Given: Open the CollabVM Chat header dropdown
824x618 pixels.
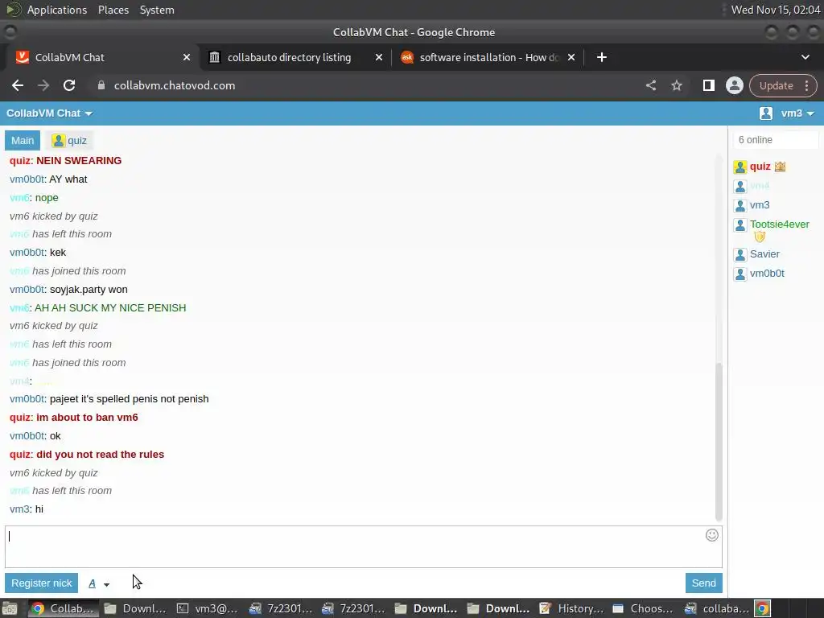Looking at the screenshot, I should click(x=49, y=113).
